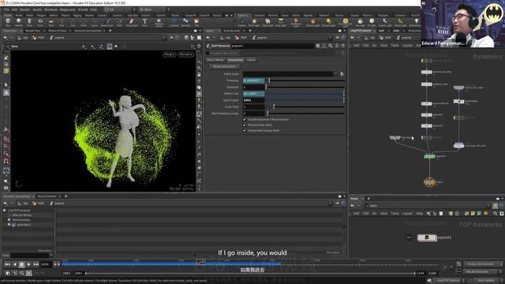505x284 pixels.
Task: Click the Filter text field
Action: (29, 256)
